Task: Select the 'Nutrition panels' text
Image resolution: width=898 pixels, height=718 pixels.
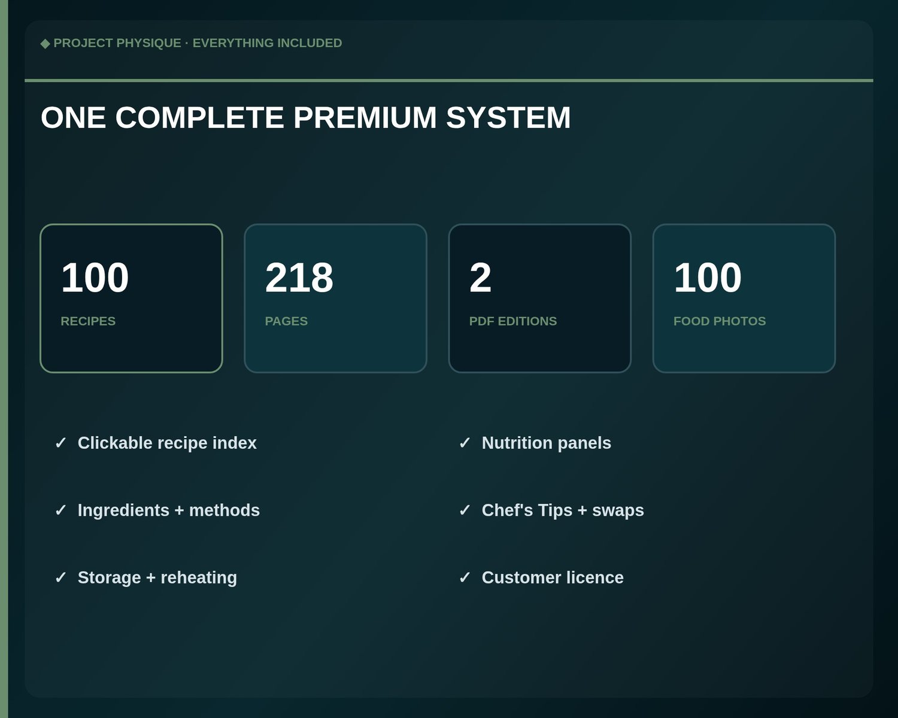Action: tap(547, 443)
